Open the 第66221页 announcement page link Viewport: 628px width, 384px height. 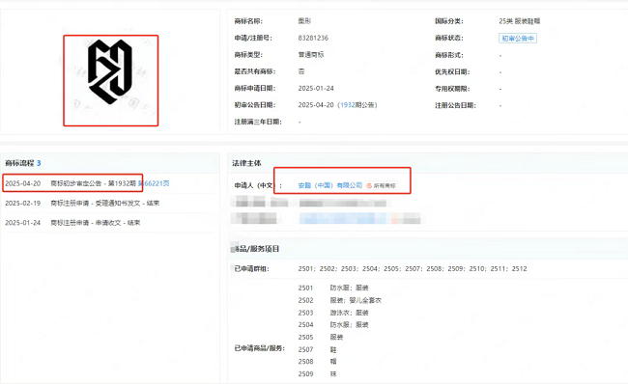tap(154, 183)
